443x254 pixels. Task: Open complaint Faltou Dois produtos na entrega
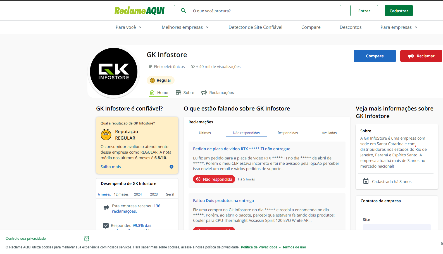click(x=223, y=201)
